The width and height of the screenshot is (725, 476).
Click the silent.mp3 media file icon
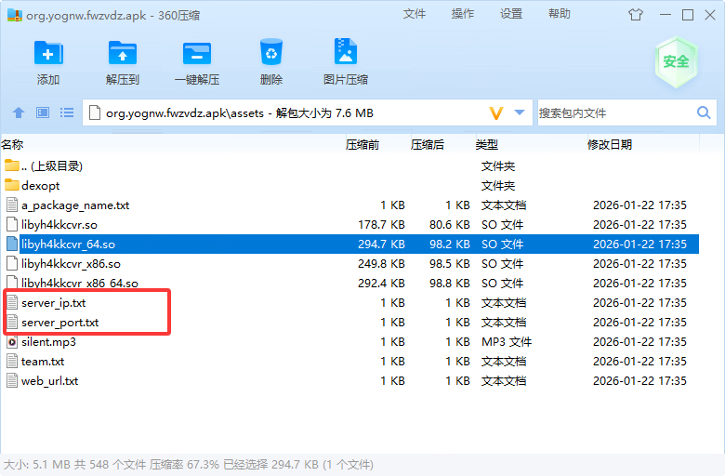coord(12,342)
